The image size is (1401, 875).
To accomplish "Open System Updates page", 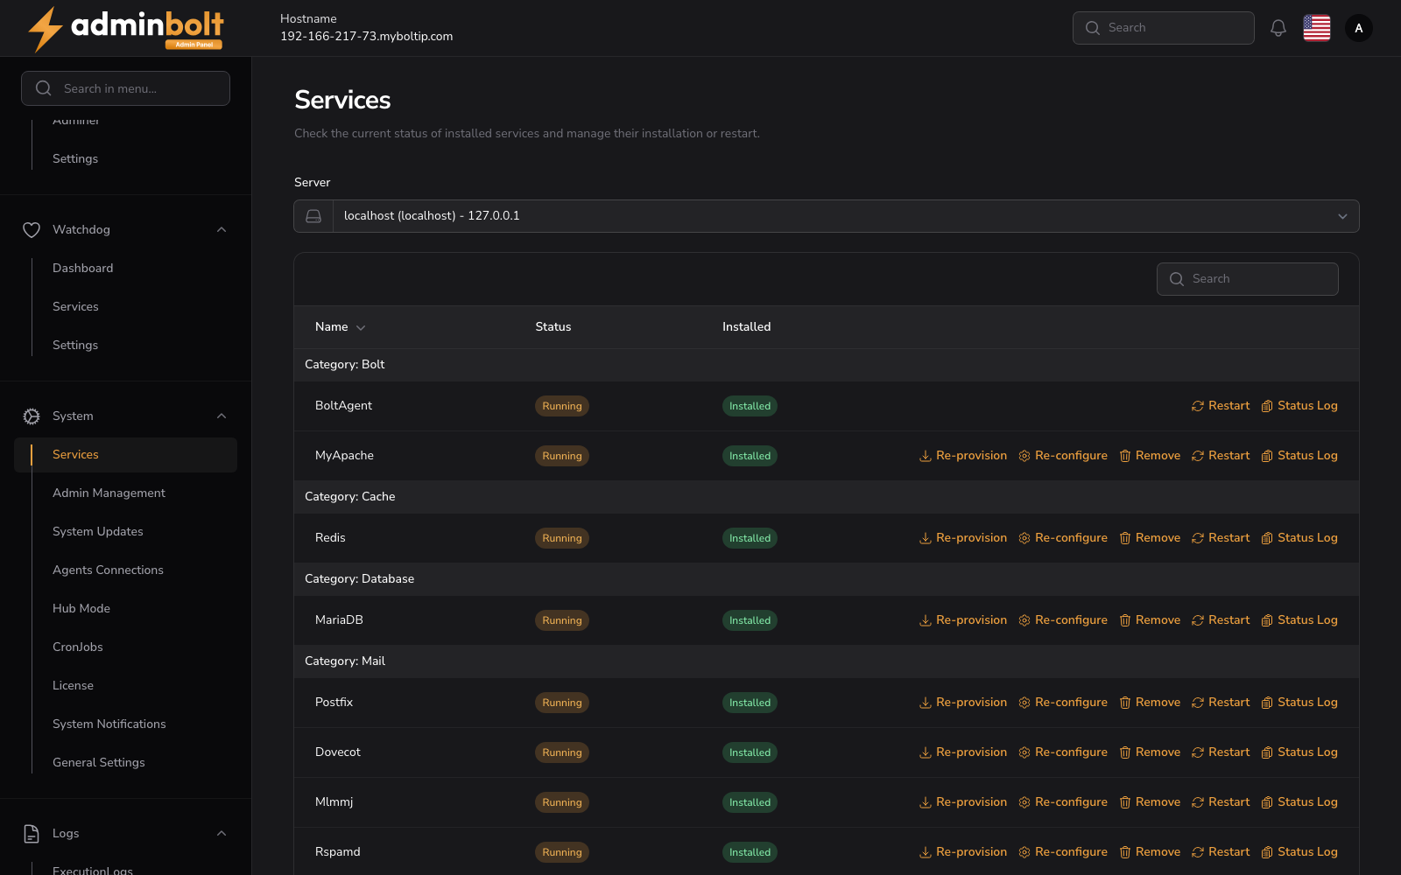I will pos(97,532).
